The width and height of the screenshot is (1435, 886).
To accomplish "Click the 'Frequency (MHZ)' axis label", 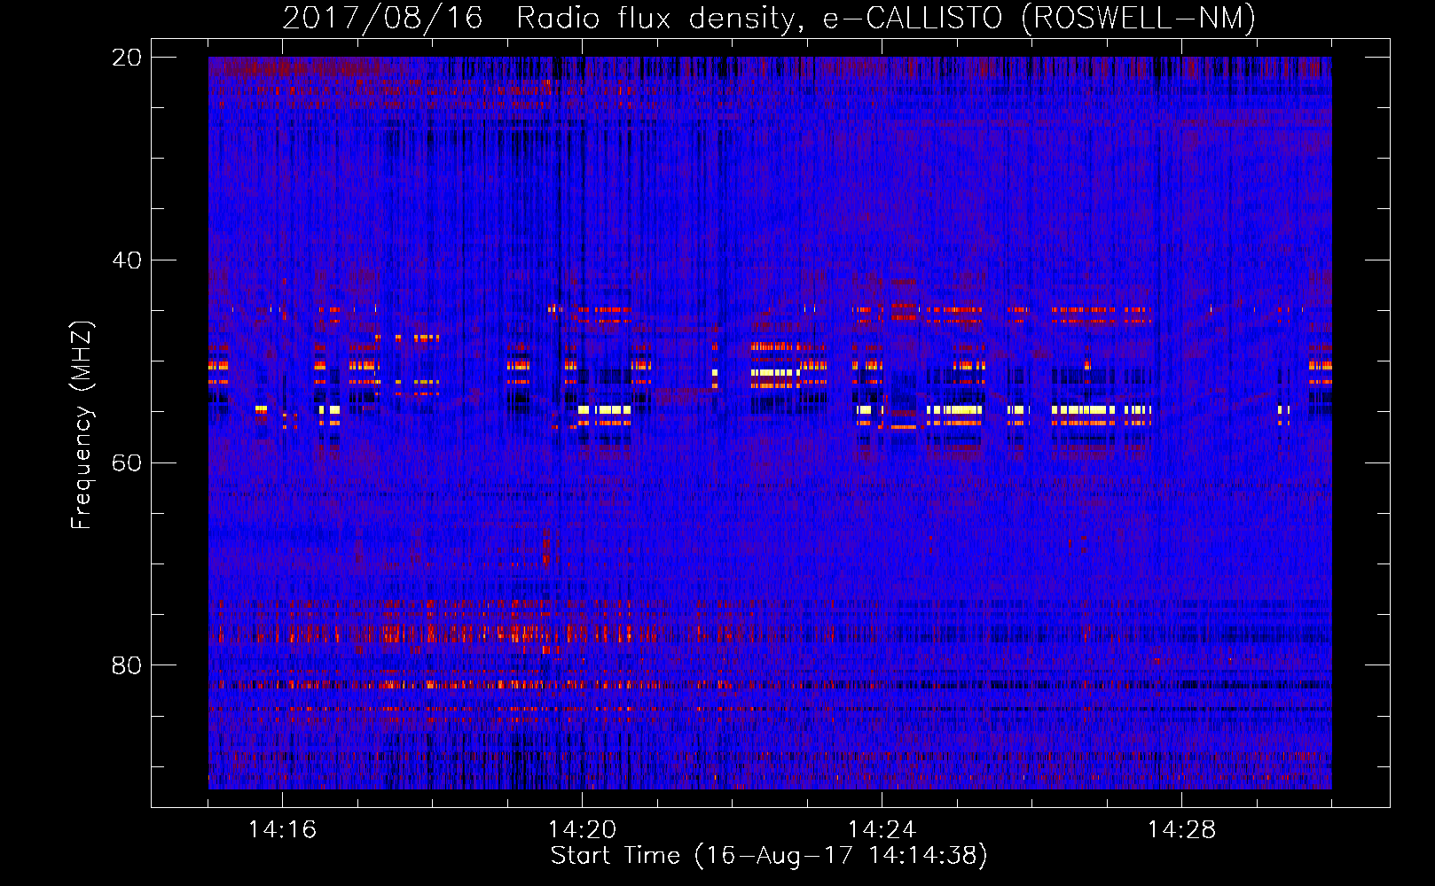I will (81, 425).
